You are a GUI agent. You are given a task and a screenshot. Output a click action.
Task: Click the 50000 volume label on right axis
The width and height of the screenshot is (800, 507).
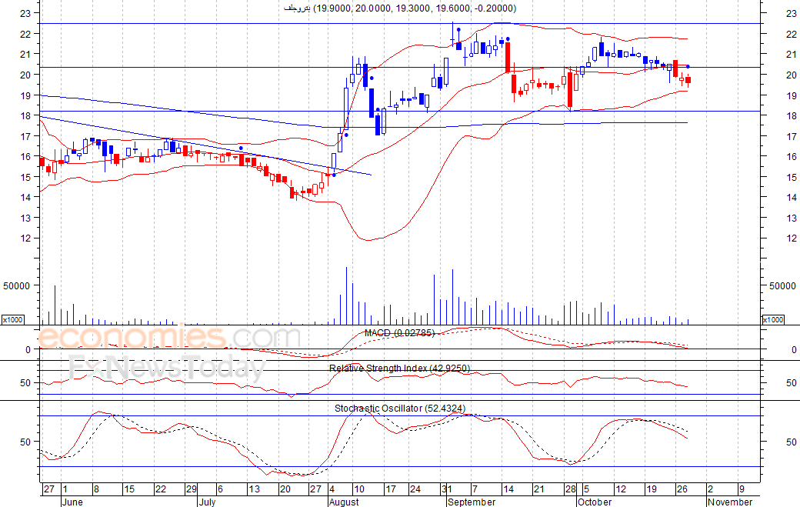click(782, 286)
